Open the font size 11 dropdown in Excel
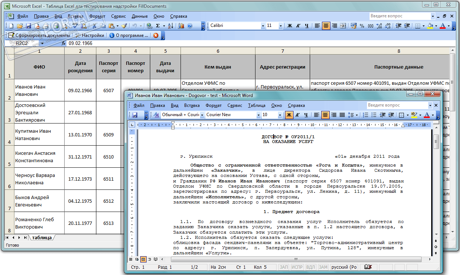Screen dimensions: 460x275 tap(281, 26)
